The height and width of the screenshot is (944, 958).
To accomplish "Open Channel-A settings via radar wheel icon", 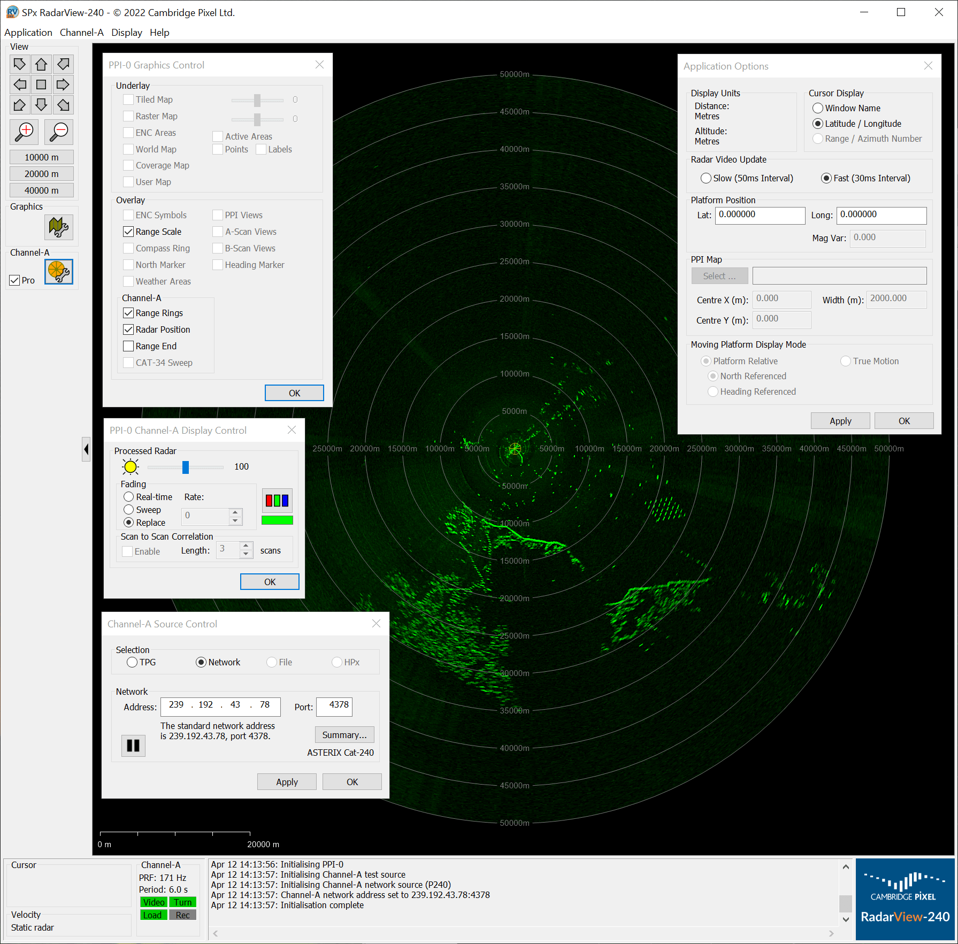I will click(x=59, y=272).
